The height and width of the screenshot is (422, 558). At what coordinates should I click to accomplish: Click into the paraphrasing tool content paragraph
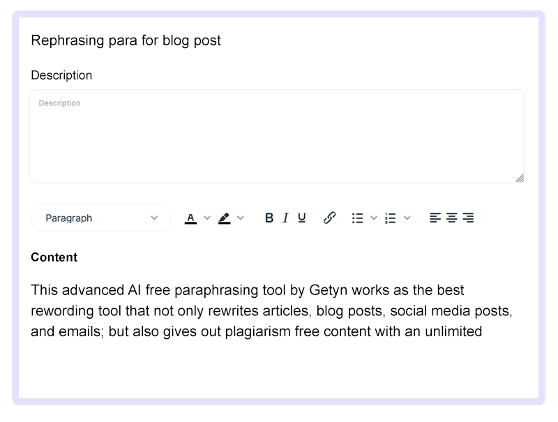[x=271, y=310]
